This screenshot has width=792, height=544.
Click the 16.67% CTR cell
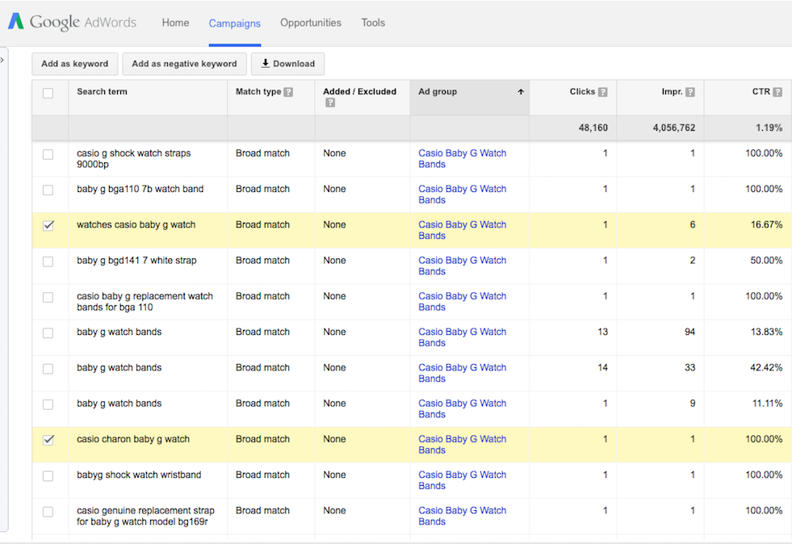coord(766,224)
